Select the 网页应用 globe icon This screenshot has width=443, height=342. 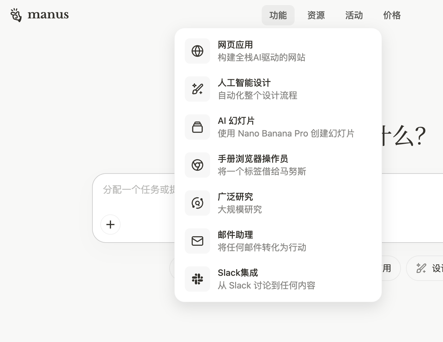[x=197, y=51]
